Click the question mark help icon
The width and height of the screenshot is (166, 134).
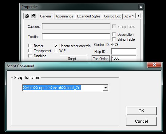coord(34,16)
